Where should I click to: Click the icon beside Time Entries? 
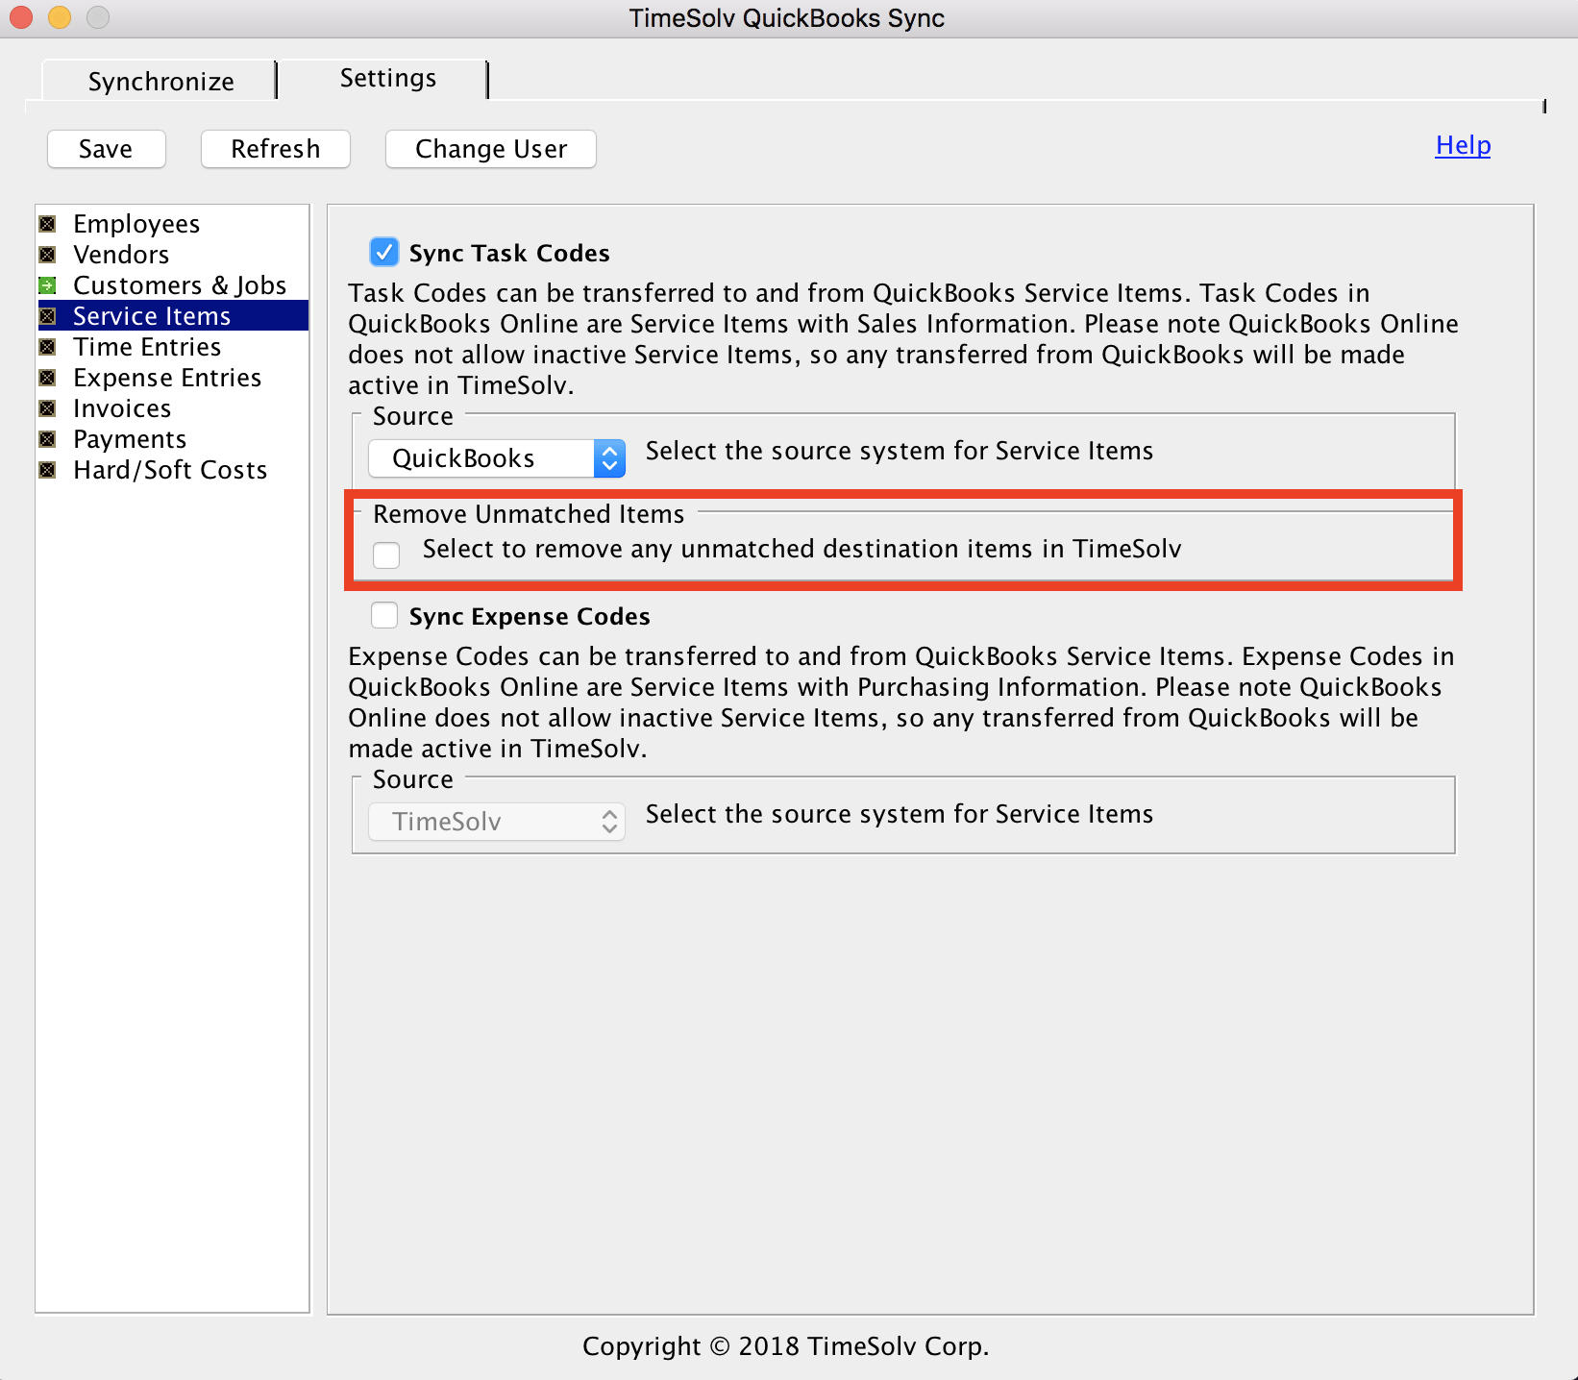47,348
